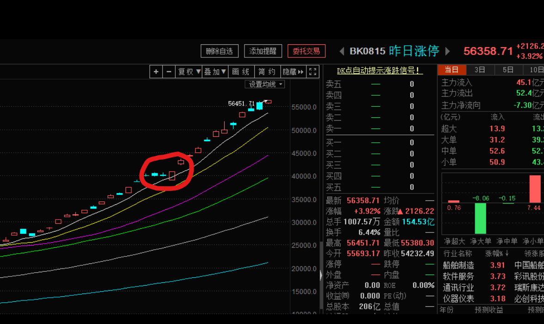Click the zoom out minus icon
Viewport: 544px width, 324px height.
click(x=169, y=72)
